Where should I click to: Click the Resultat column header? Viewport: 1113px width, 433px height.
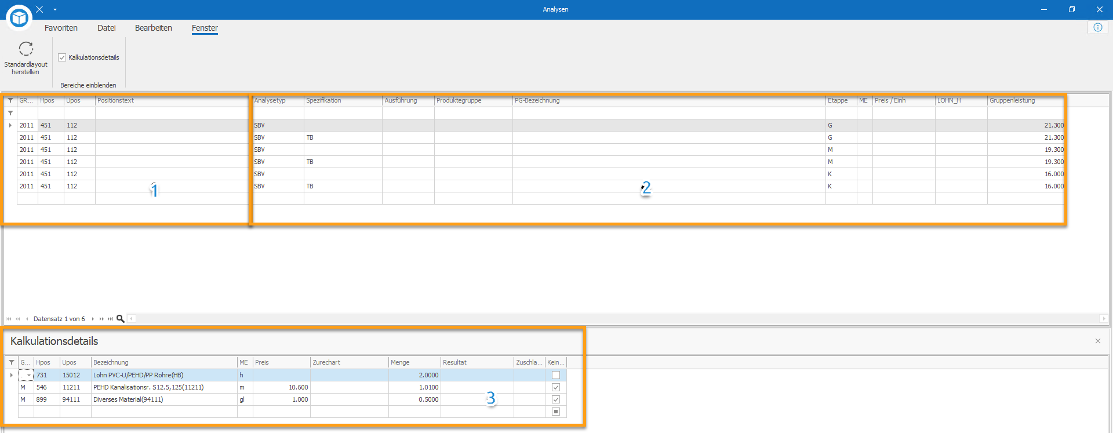(477, 362)
